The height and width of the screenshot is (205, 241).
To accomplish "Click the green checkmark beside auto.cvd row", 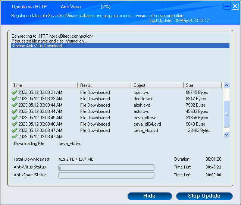I will (x=14, y=111).
